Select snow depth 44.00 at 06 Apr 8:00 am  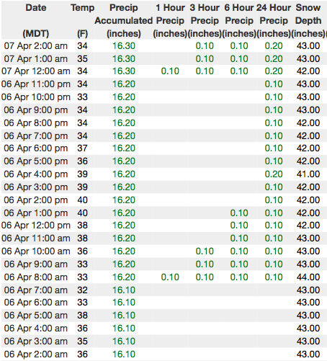click(x=308, y=277)
